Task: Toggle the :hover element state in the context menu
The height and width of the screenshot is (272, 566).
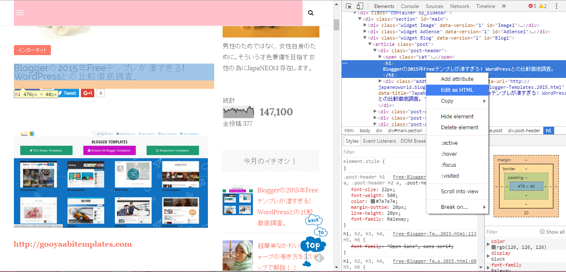Action: 449,154
